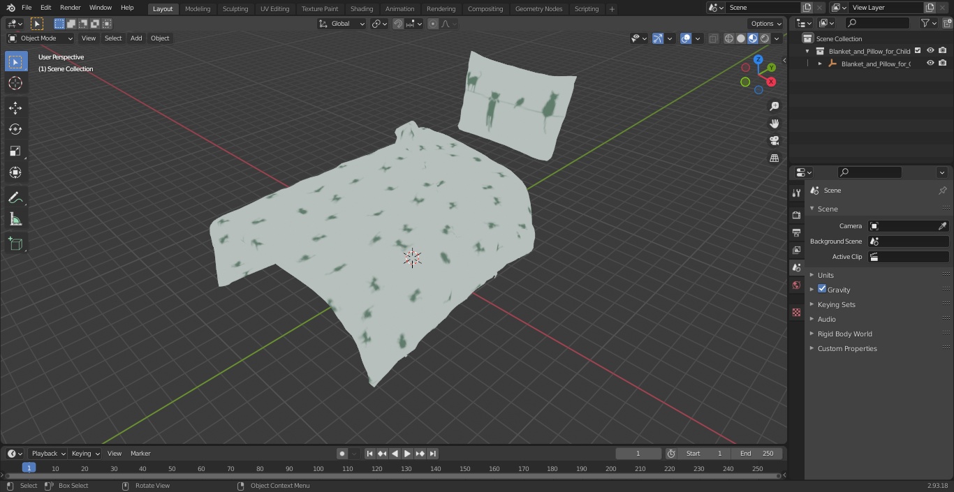Open the Output properties tab
The width and height of the screenshot is (954, 492).
(x=796, y=232)
